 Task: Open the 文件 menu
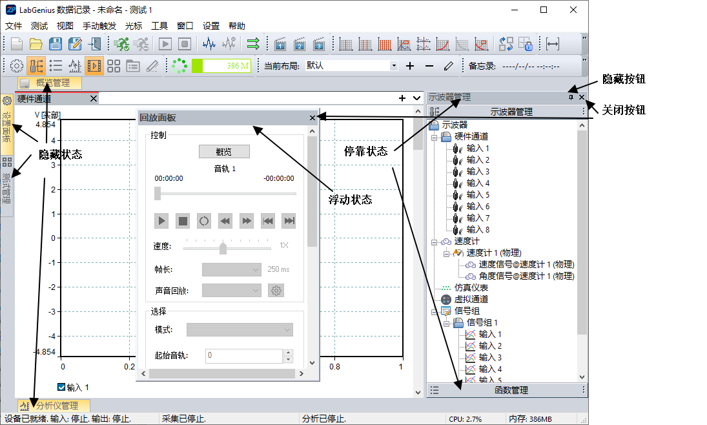14,26
